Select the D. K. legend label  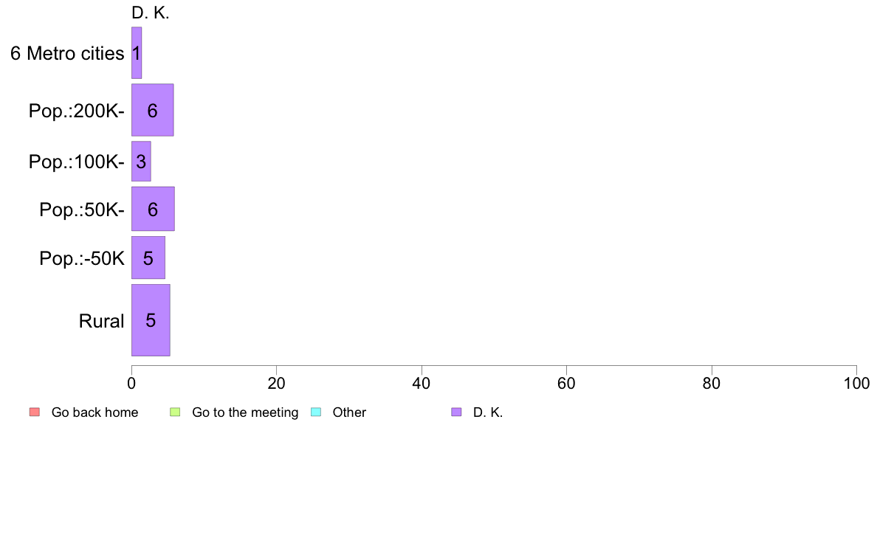coord(488,412)
